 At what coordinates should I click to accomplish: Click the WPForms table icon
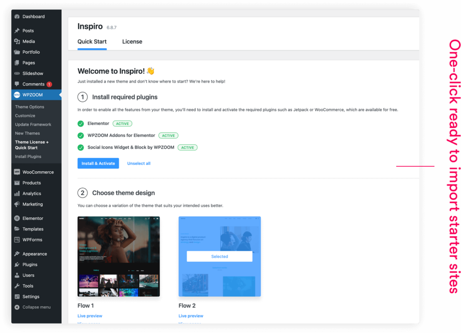17,240
